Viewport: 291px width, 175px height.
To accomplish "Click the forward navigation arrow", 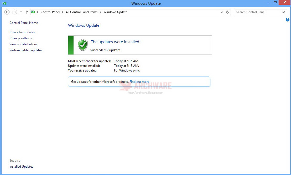I will 14,12.
